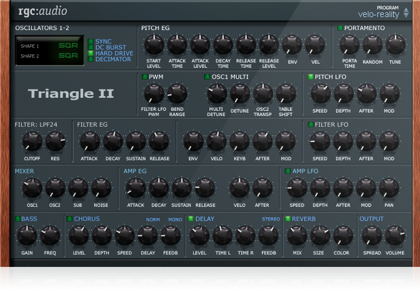
Task: Click the BEND RANGE knob
Action: click(x=177, y=94)
